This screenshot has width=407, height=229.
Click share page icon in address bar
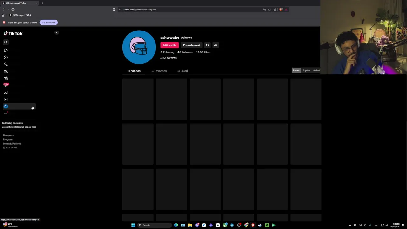(275, 10)
